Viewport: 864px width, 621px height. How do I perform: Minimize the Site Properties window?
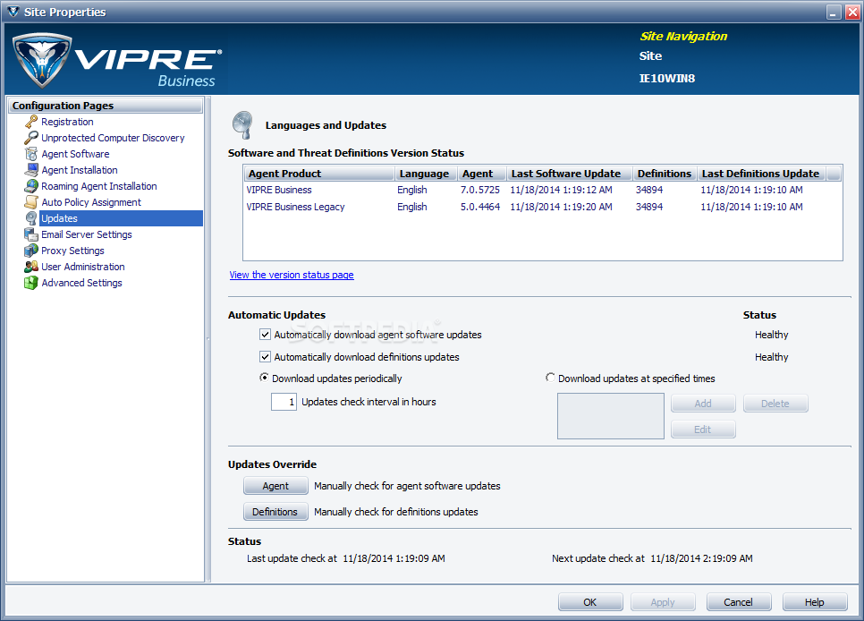click(834, 13)
